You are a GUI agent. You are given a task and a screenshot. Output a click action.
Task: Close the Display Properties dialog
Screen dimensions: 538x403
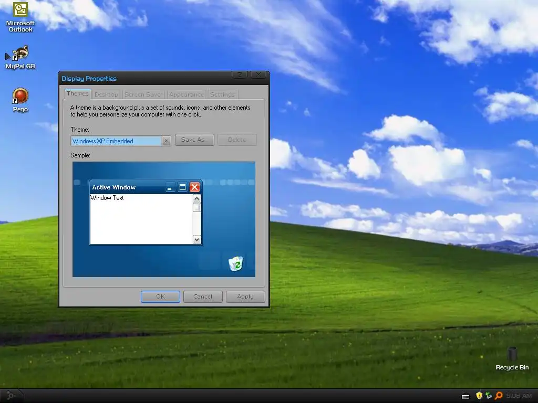[x=258, y=75]
